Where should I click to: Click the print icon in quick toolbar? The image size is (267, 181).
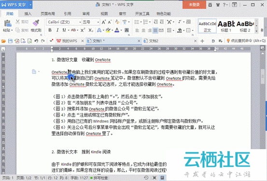click(23, 41)
